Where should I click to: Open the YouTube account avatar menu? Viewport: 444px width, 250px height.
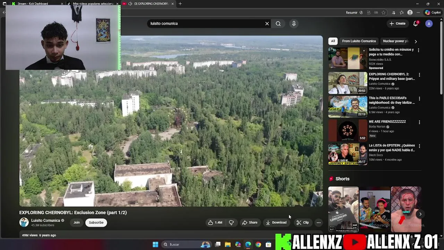pos(429,24)
